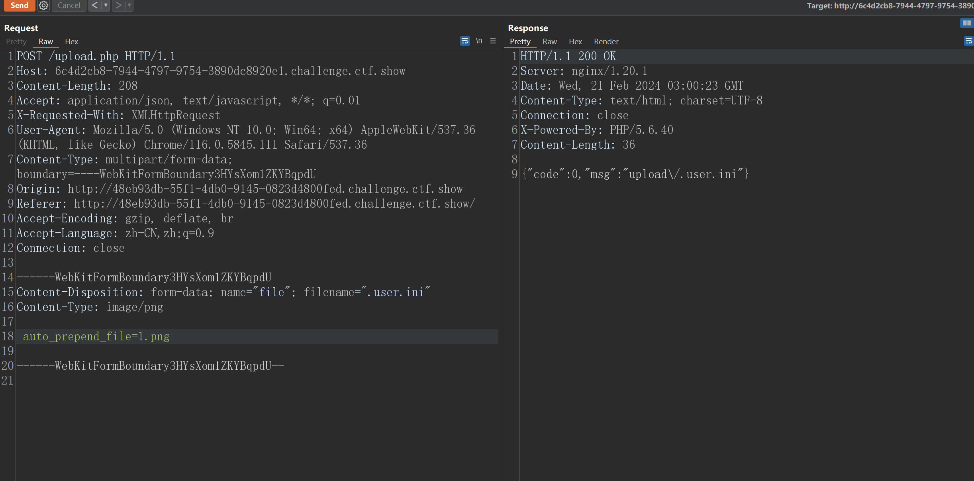Viewport: 974px width, 481px height.
Task: Click the Connection: close request header
Action: (x=71, y=248)
